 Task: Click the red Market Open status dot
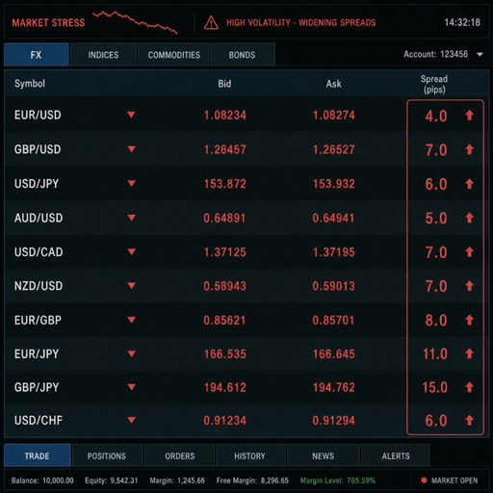pyautogui.click(x=424, y=480)
